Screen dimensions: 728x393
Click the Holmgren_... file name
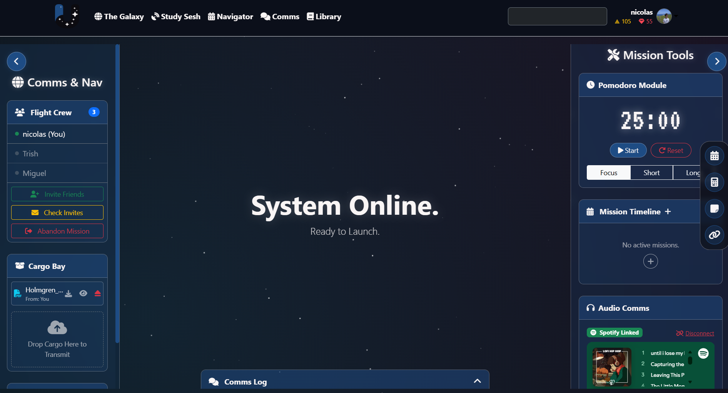(x=44, y=290)
